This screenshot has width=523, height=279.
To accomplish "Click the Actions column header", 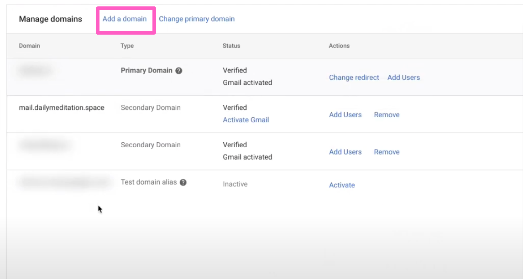I will 339,46.
